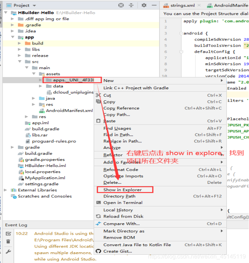Expand the java folder
This screenshot has width=249, height=263.
tap(33, 98)
